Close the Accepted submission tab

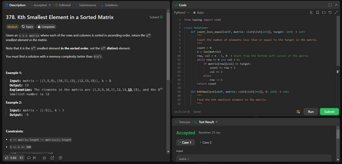pyautogui.click(x=49, y=5)
